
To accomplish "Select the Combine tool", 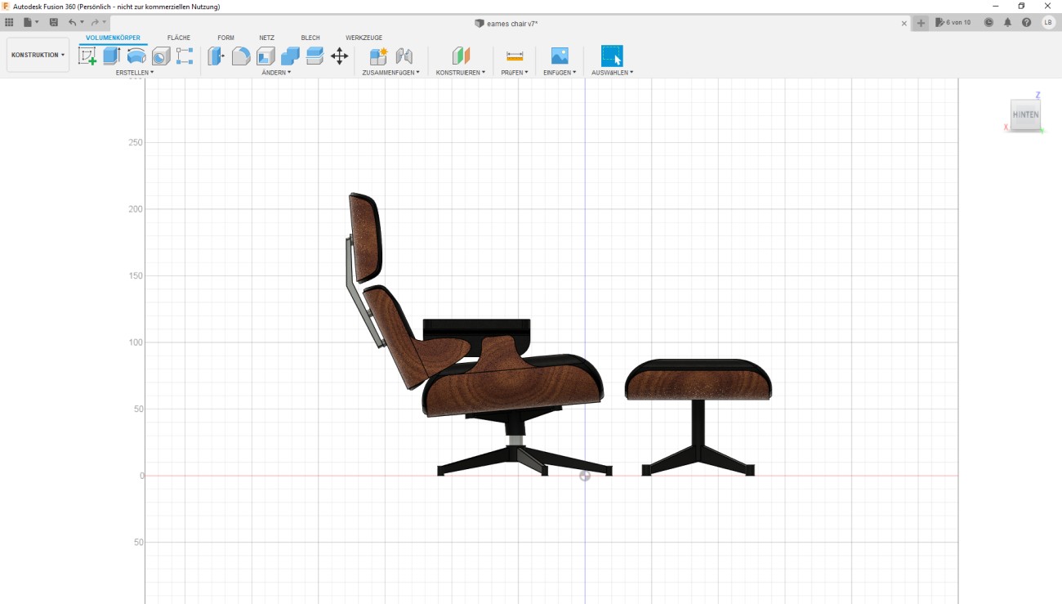I will (290, 56).
